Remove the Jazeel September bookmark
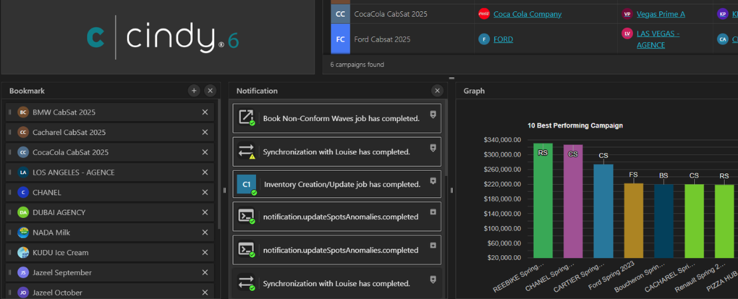This screenshot has height=299, width=738. (205, 272)
